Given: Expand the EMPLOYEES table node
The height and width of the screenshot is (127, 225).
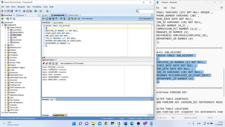Looking at the screenshot, I should pyautogui.click(x=8, y=35).
